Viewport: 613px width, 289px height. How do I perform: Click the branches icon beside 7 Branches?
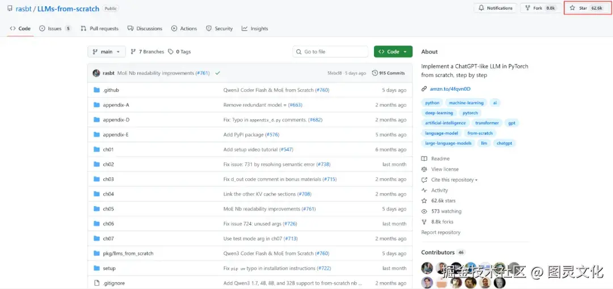pyautogui.click(x=133, y=52)
